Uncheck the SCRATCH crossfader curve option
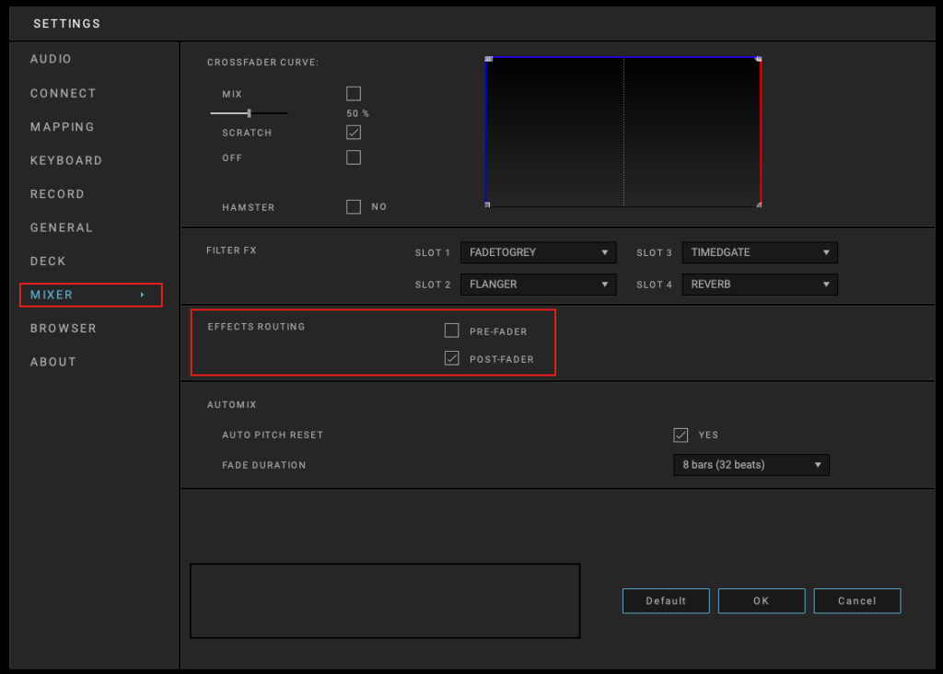This screenshot has width=943, height=674. tap(354, 133)
